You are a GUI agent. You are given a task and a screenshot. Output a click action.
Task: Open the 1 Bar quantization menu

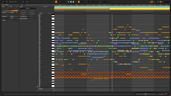point(28,2)
